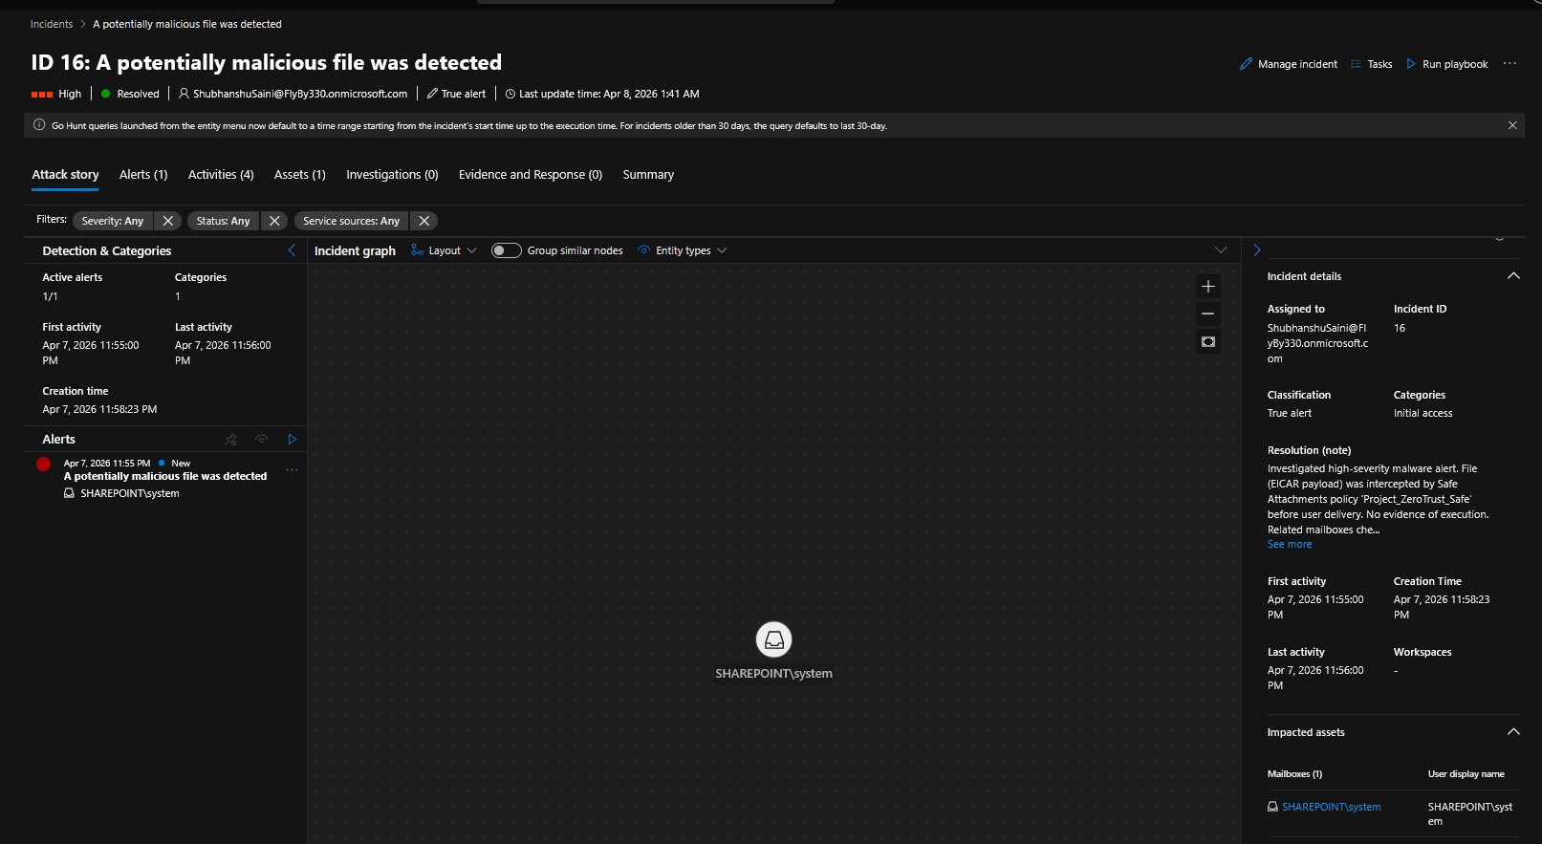Collapse the Impacted assets section
Viewport: 1542px width, 844px height.
point(1513,732)
